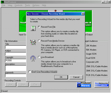Click Cancel in the wizard dialog
Viewport: 111px width, 93px height.
(76, 77)
